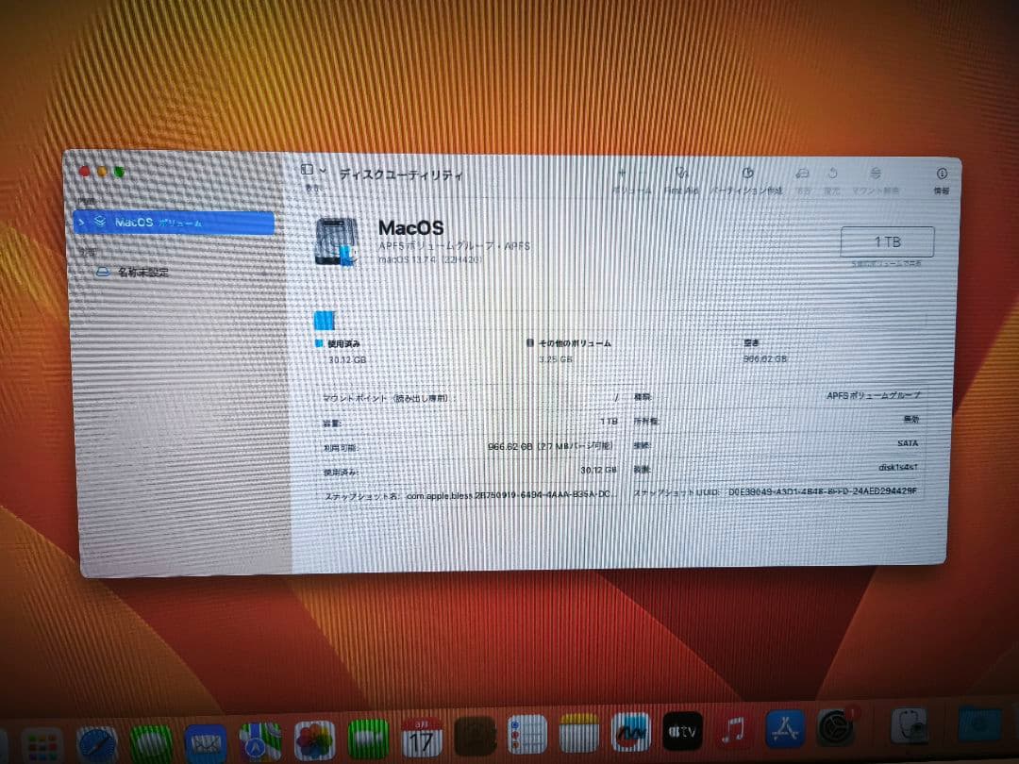Select the 使用済み segment in usage bar
1019x764 pixels.
(326, 321)
